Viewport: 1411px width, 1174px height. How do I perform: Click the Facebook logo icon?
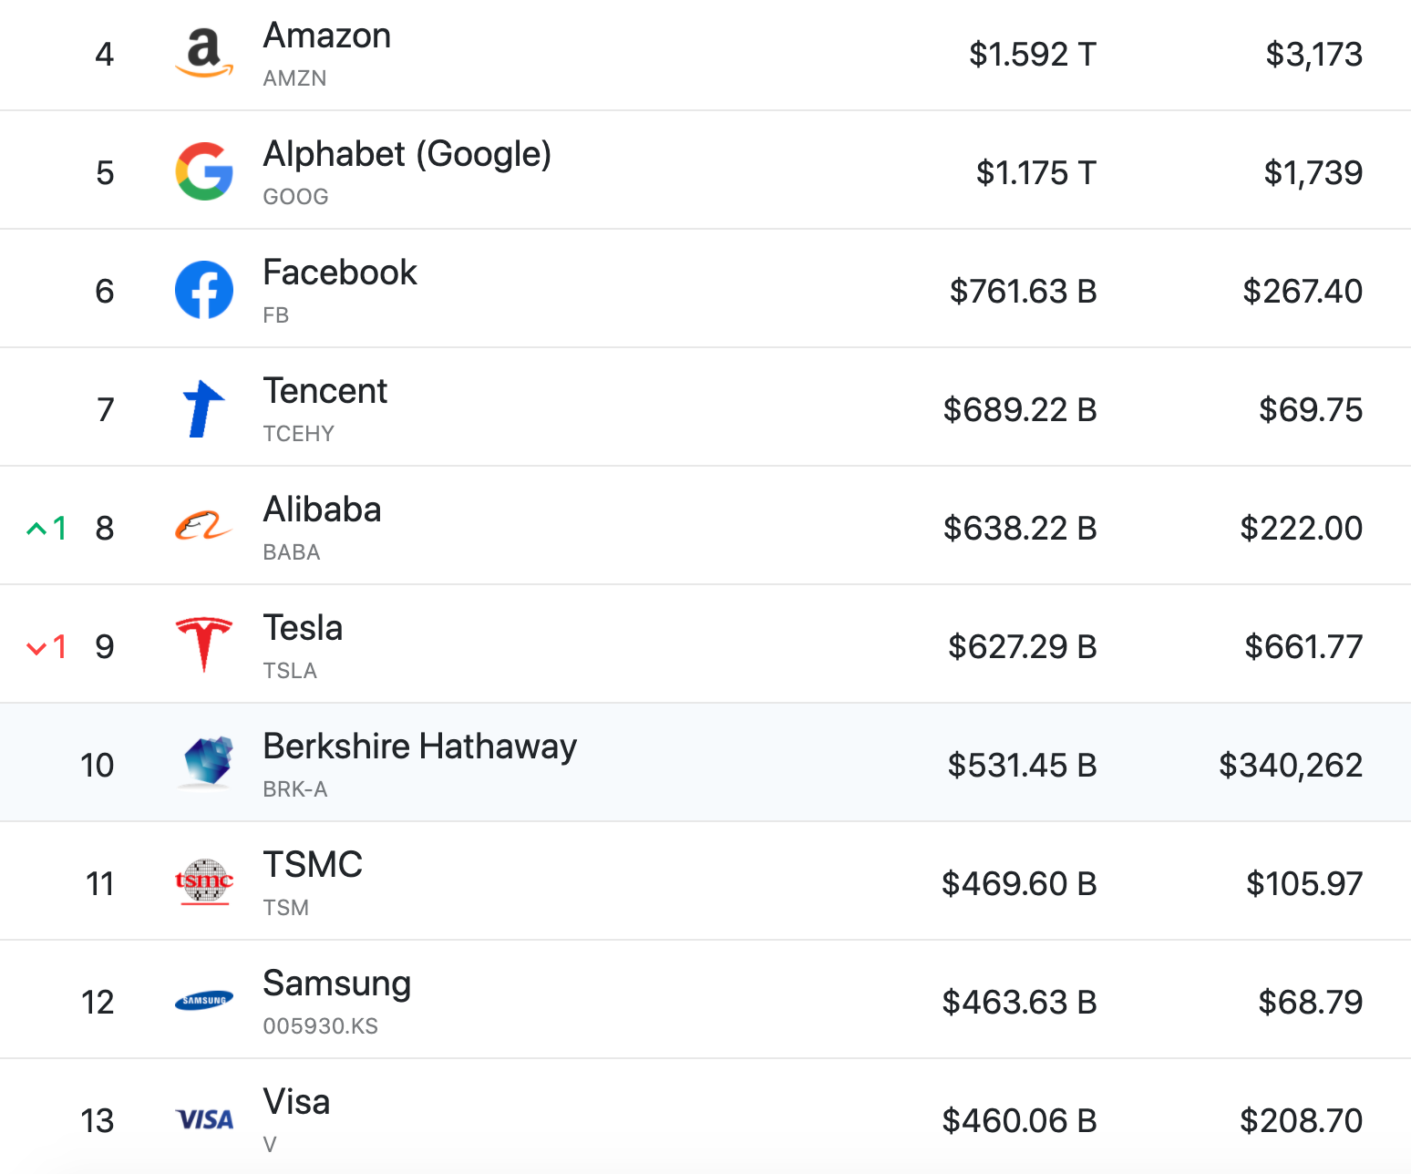pos(204,290)
